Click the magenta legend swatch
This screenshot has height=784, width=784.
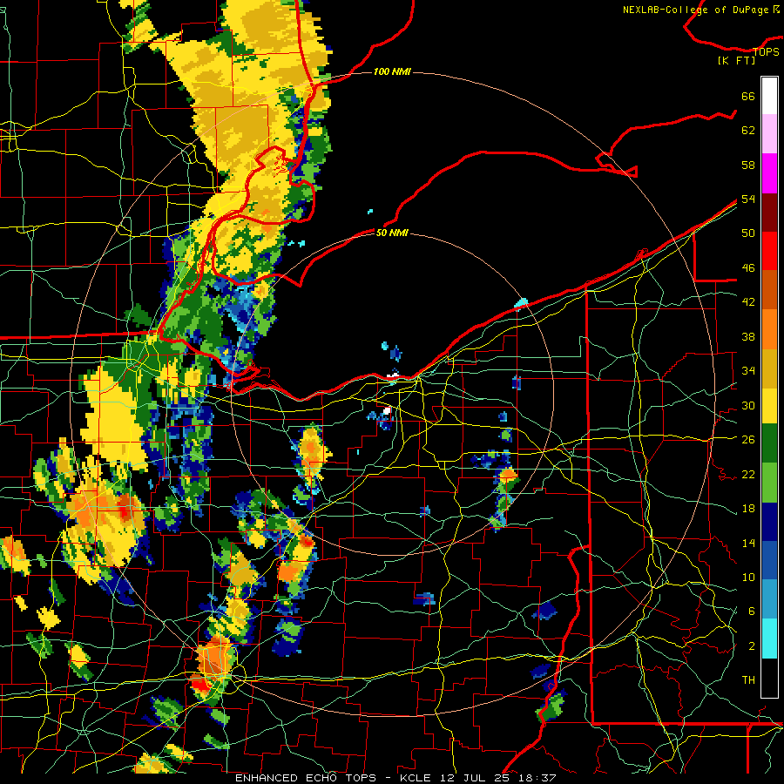[769, 173]
